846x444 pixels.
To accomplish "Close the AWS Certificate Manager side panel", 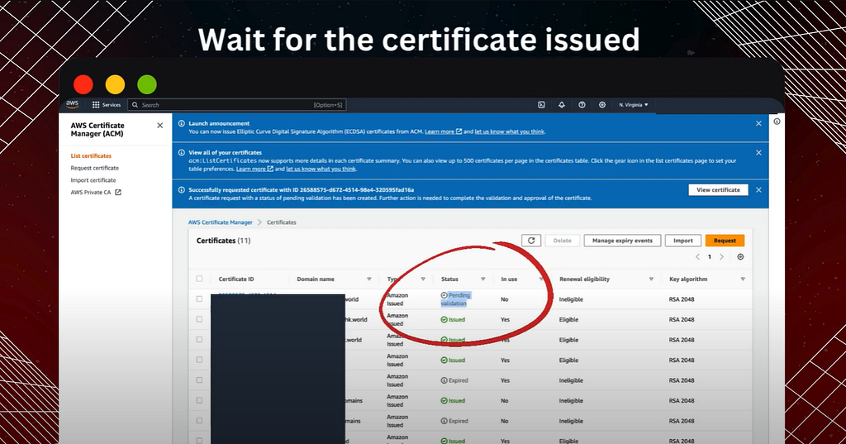I will (x=159, y=126).
